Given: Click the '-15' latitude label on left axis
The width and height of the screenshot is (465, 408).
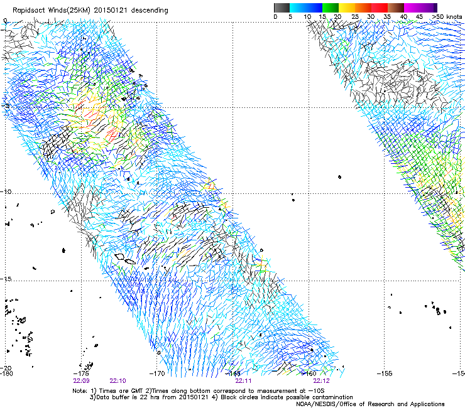Looking at the screenshot, I should pyautogui.click(x=6, y=279).
